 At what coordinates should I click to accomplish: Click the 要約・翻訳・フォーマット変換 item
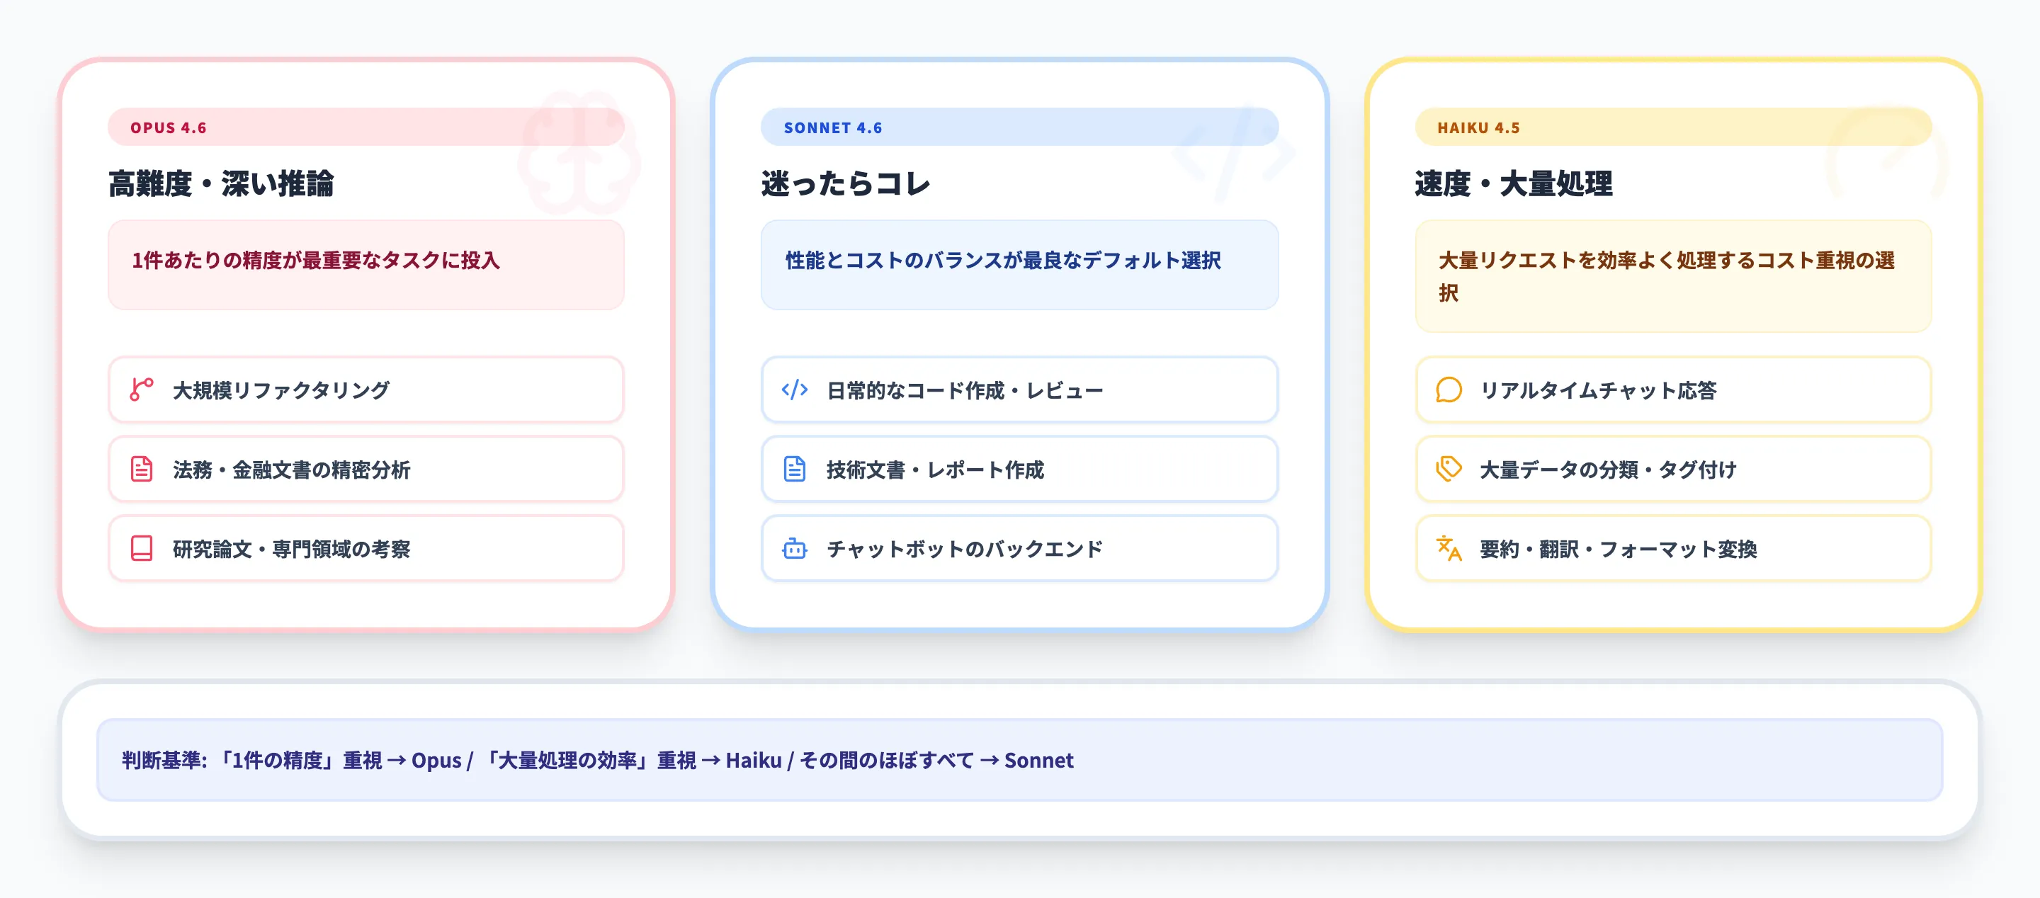pos(1672,548)
